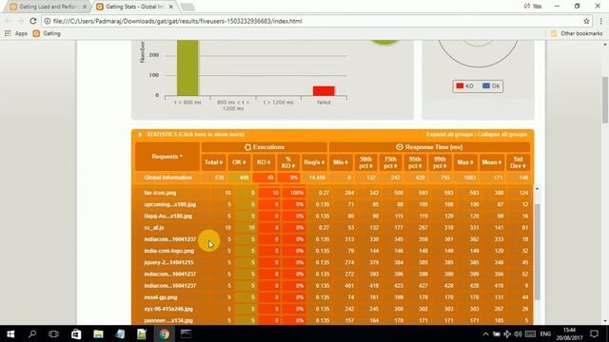Screen dimensions: 609x342
Task: Click Expand all groups link
Action: tap(449, 135)
